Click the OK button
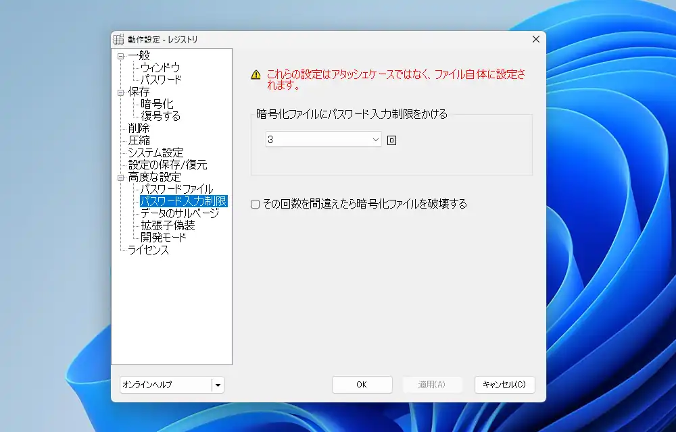Image resolution: width=676 pixels, height=432 pixels. 362,385
